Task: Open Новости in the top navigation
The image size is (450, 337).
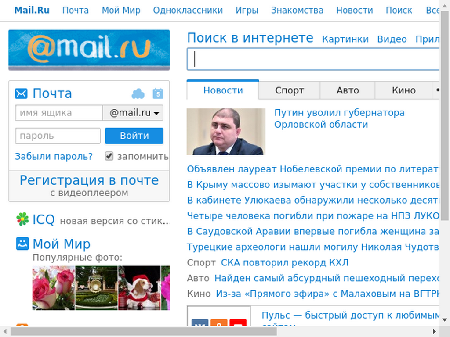Action: [x=355, y=11]
